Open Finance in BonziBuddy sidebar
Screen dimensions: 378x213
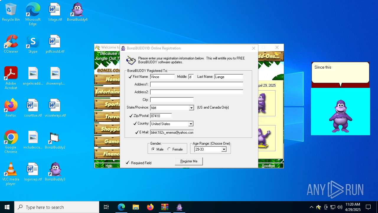click(x=107, y=154)
